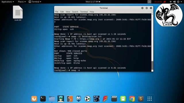Show all applications grid icon

[149, 99]
